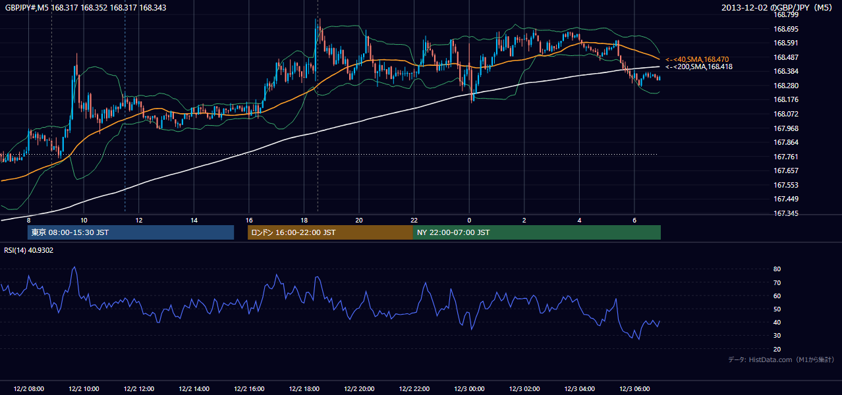Screen dimensions: 842x395
Task: Click the London 16:00-22:00 JST session bar
Action: coord(330,232)
